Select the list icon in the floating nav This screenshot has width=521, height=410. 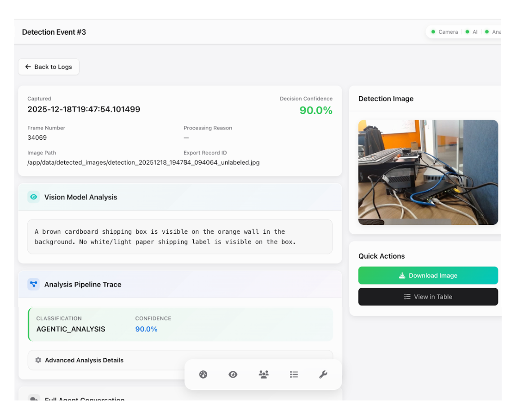click(x=294, y=374)
